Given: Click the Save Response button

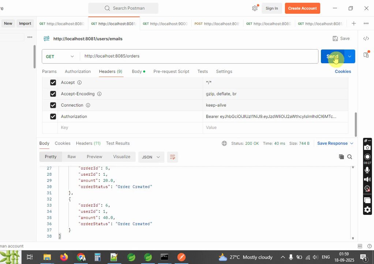Looking at the screenshot, I should pyautogui.click(x=332, y=143).
